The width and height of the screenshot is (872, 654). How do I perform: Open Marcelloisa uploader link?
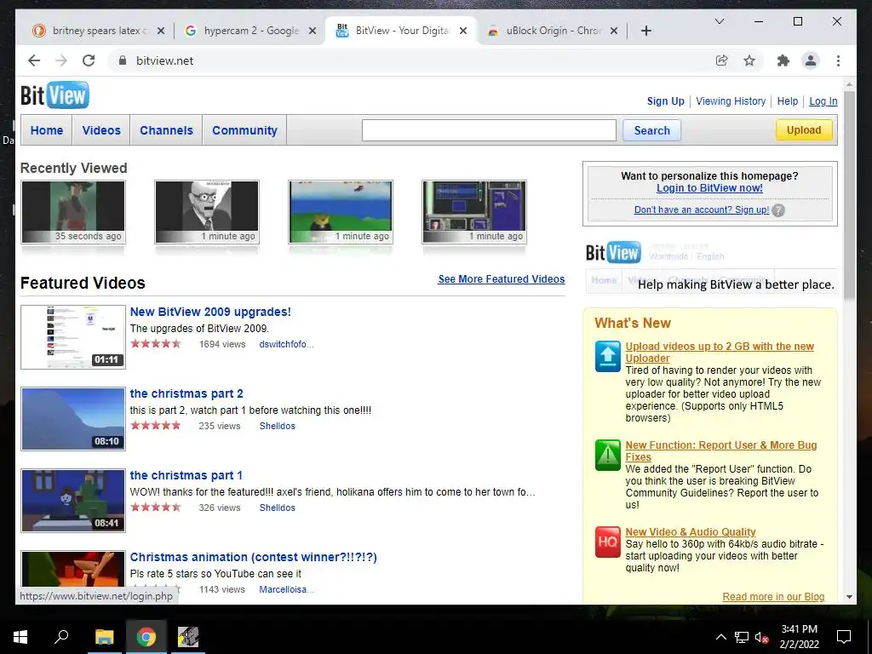coord(286,589)
